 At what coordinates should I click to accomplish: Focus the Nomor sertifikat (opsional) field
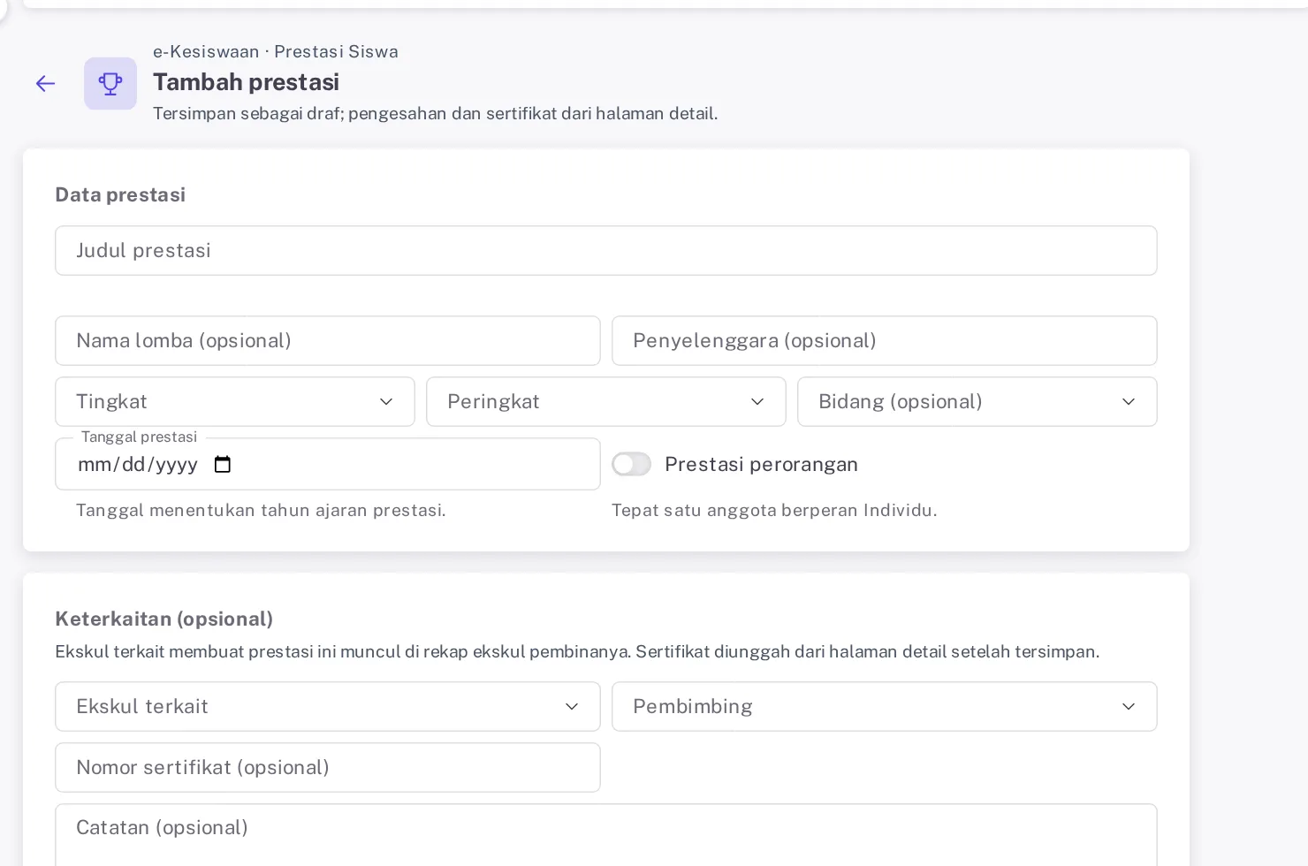pos(328,768)
